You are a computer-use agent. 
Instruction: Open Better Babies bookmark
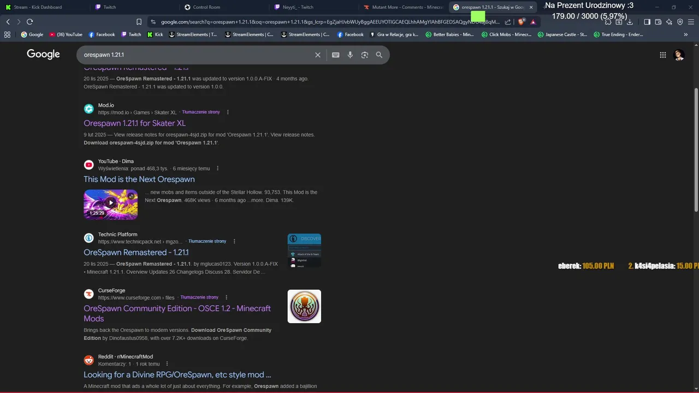tap(449, 34)
